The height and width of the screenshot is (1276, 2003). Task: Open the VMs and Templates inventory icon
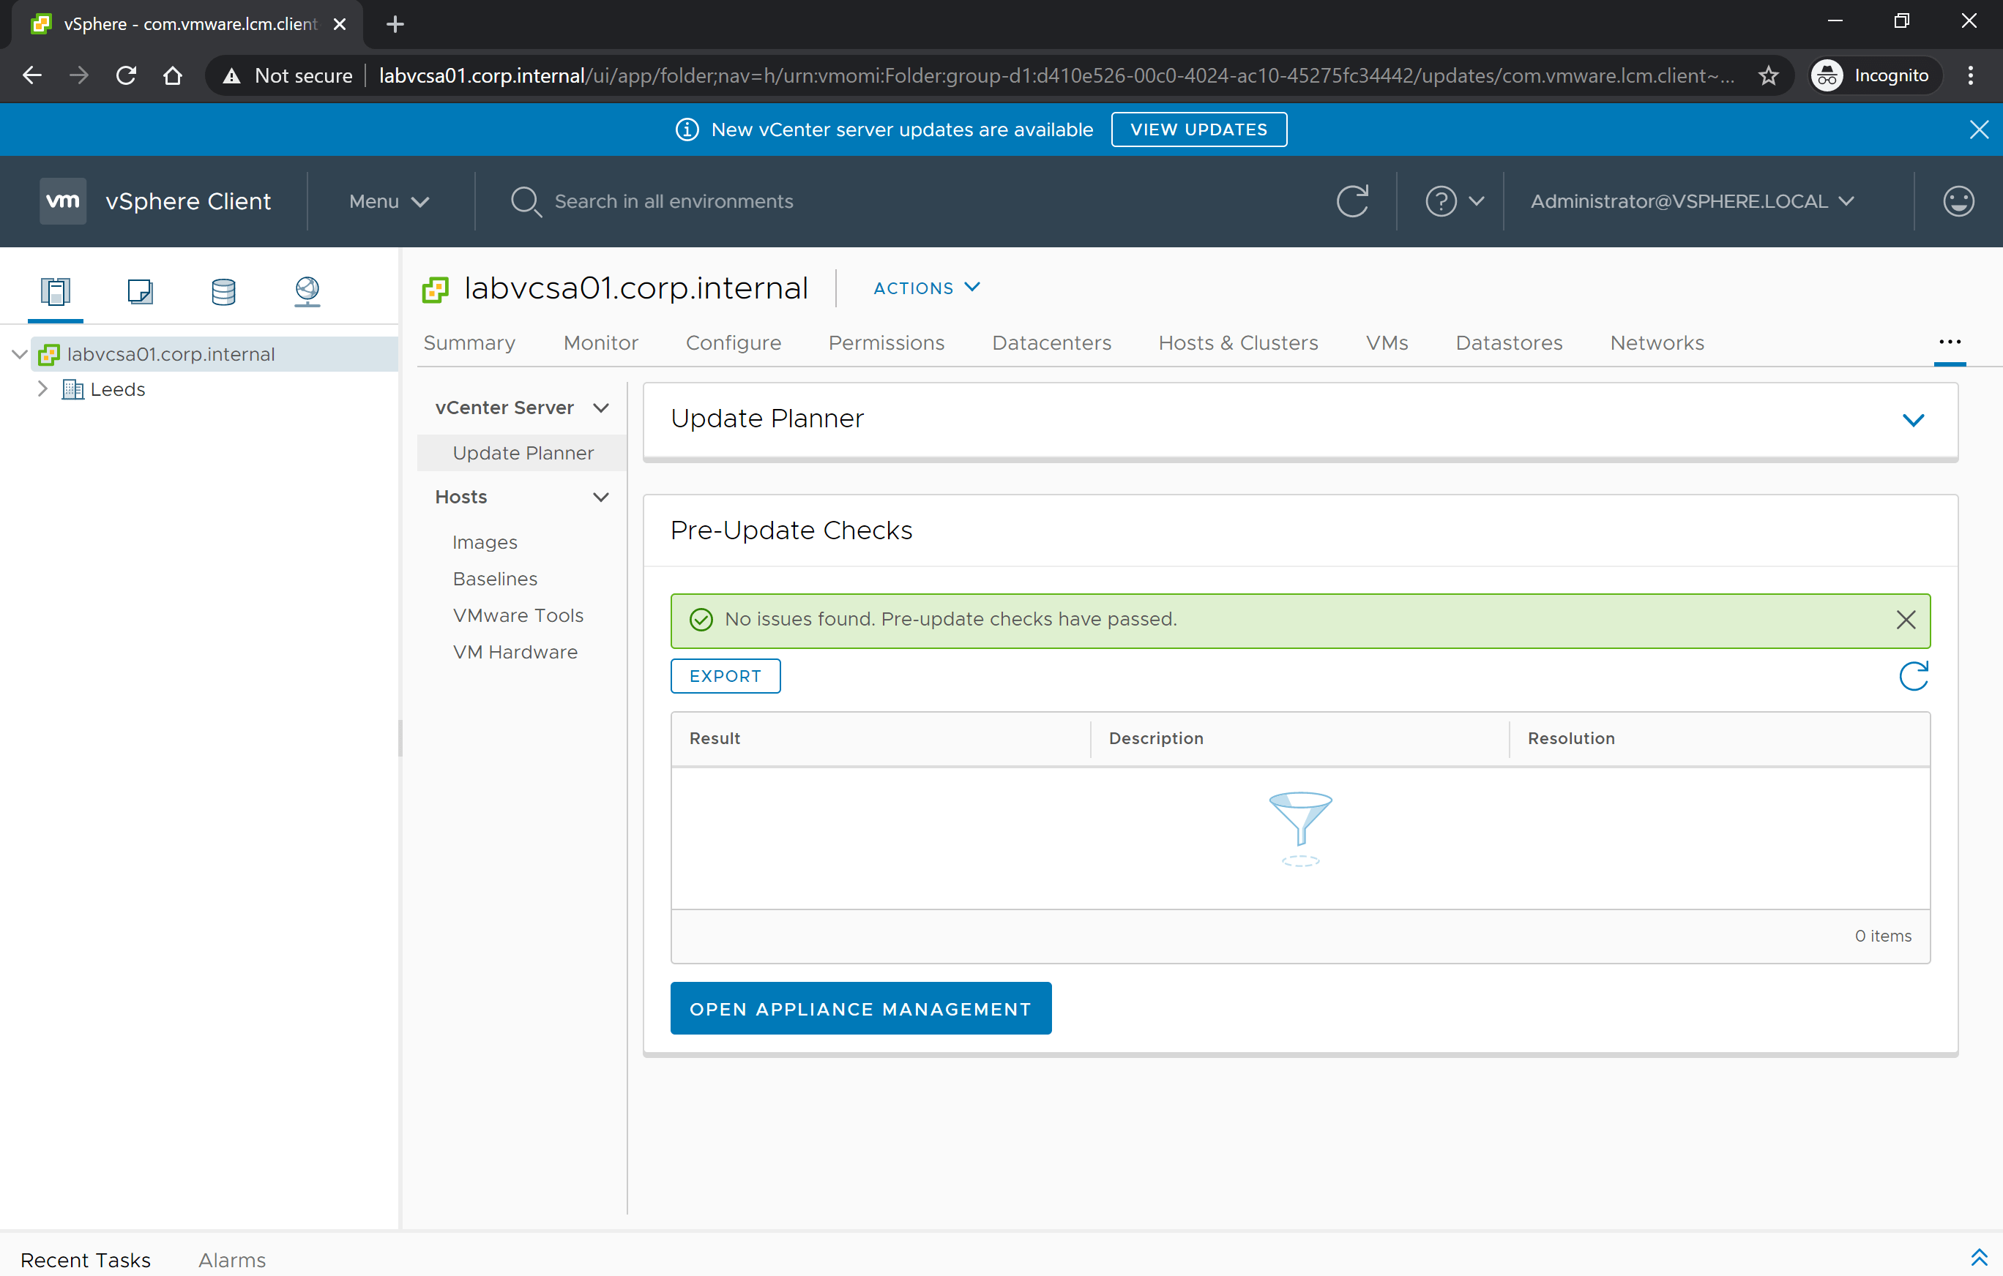click(140, 291)
